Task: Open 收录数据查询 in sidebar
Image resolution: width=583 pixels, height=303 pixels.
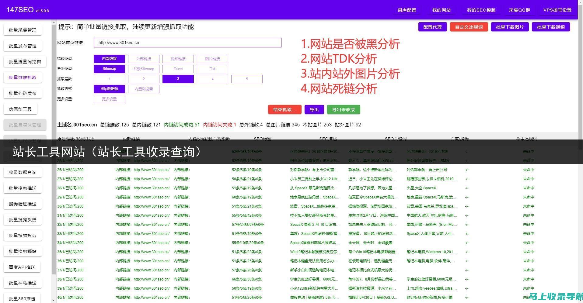Action: coord(23,172)
